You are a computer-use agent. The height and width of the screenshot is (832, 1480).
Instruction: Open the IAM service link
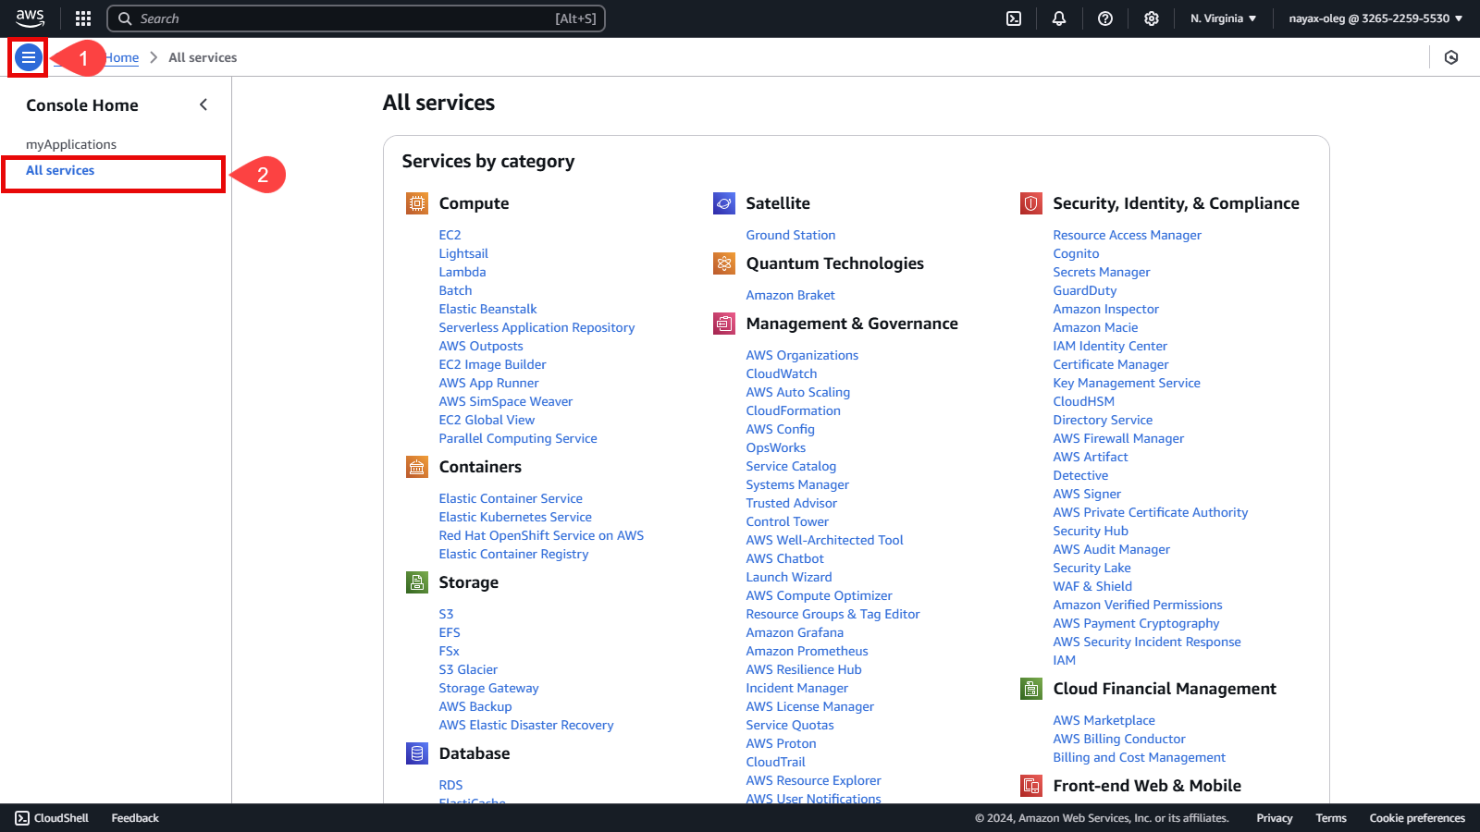tap(1065, 660)
